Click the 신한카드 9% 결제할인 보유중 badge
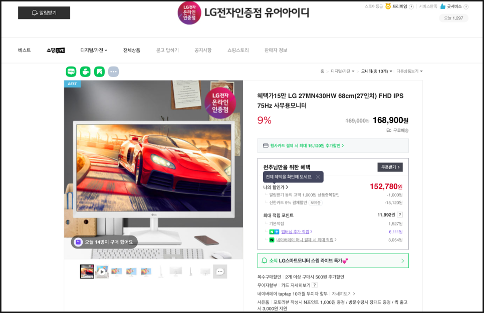Image resolution: width=484 pixels, height=313 pixels. coord(316,202)
